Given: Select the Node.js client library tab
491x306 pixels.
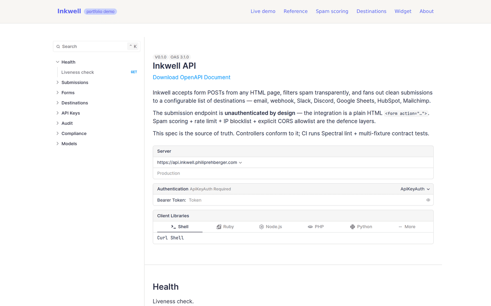Looking at the screenshot, I should (x=270, y=227).
